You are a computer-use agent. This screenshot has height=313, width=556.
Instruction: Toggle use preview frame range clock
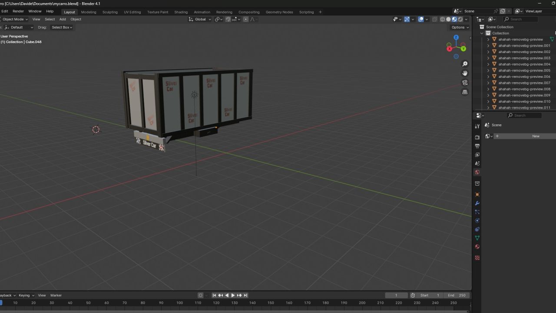tap(413, 295)
